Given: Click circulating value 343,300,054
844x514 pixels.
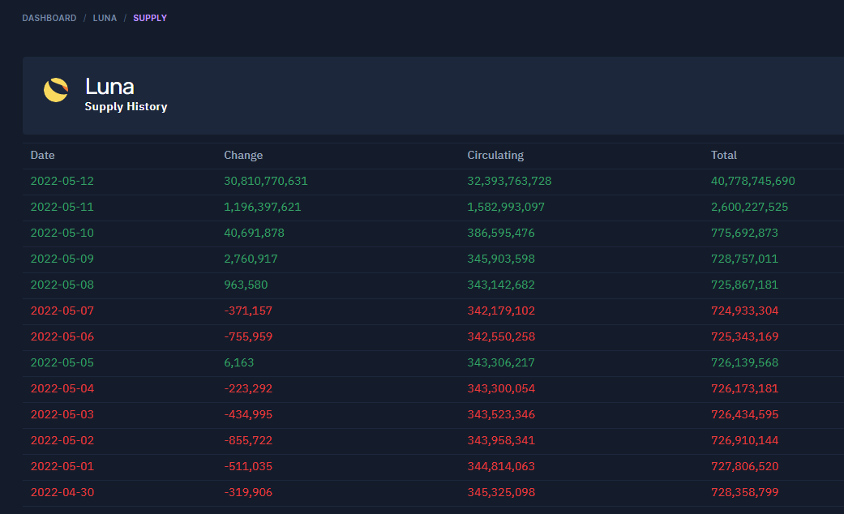Looking at the screenshot, I should [x=501, y=388].
